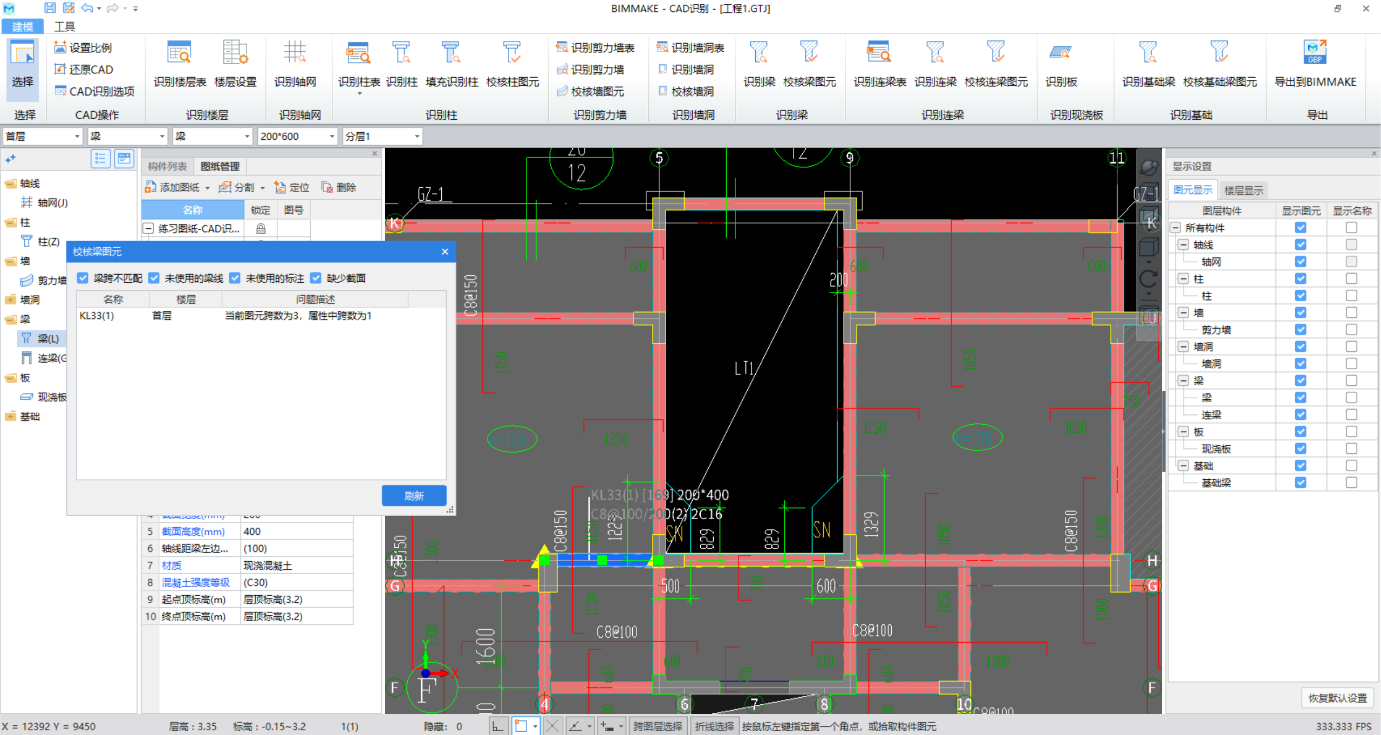Click 恢复默认设置 button

tap(1337, 698)
